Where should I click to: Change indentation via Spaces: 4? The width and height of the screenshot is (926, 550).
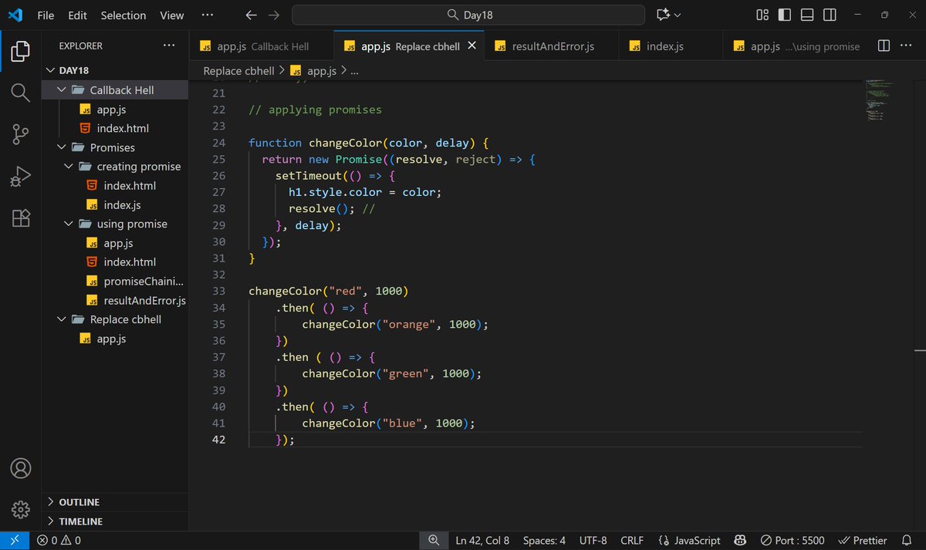[544, 541]
